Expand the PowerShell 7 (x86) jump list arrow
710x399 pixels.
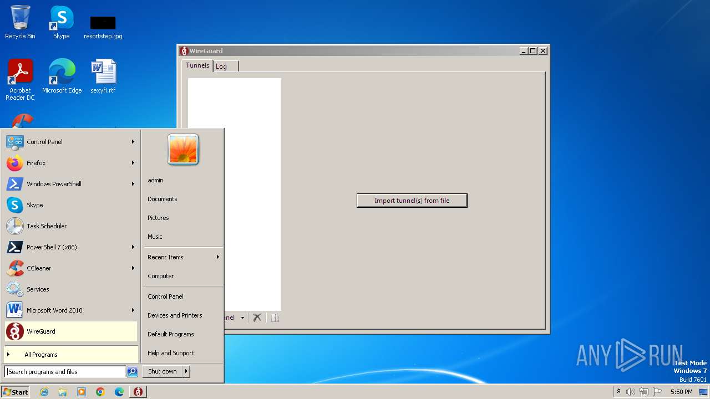[133, 247]
